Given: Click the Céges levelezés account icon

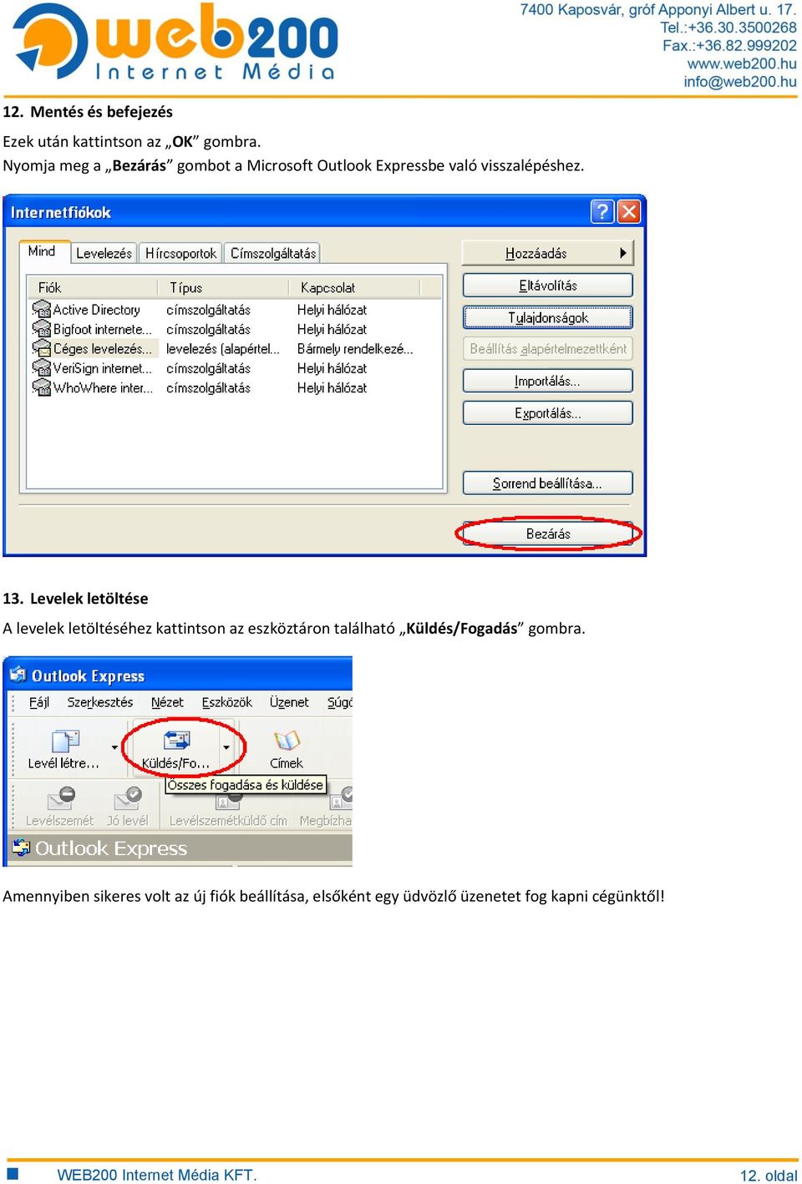Looking at the screenshot, I should [41, 348].
